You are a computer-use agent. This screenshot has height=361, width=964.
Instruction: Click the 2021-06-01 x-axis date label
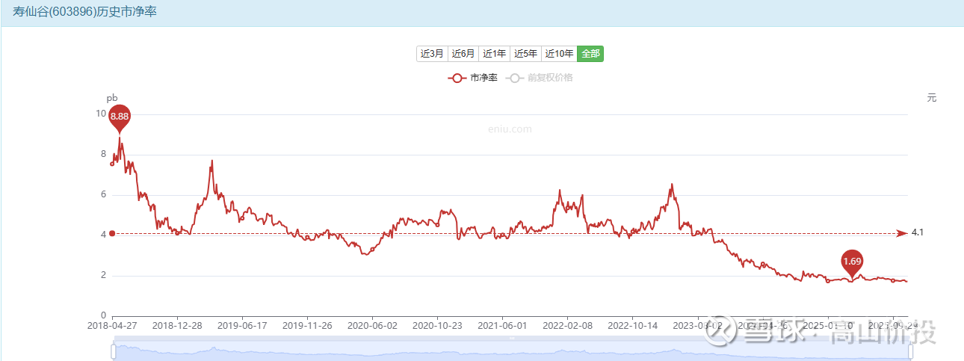(502, 326)
